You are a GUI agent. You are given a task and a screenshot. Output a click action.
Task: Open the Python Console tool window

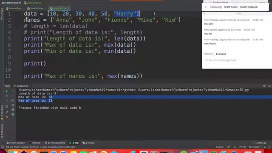[x=15, y=143]
